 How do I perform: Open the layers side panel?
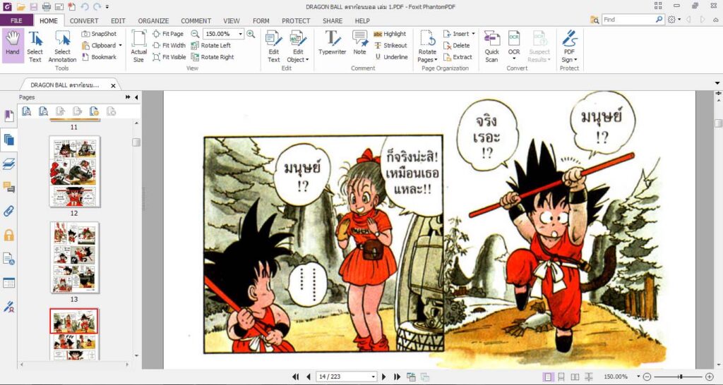(8, 163)
